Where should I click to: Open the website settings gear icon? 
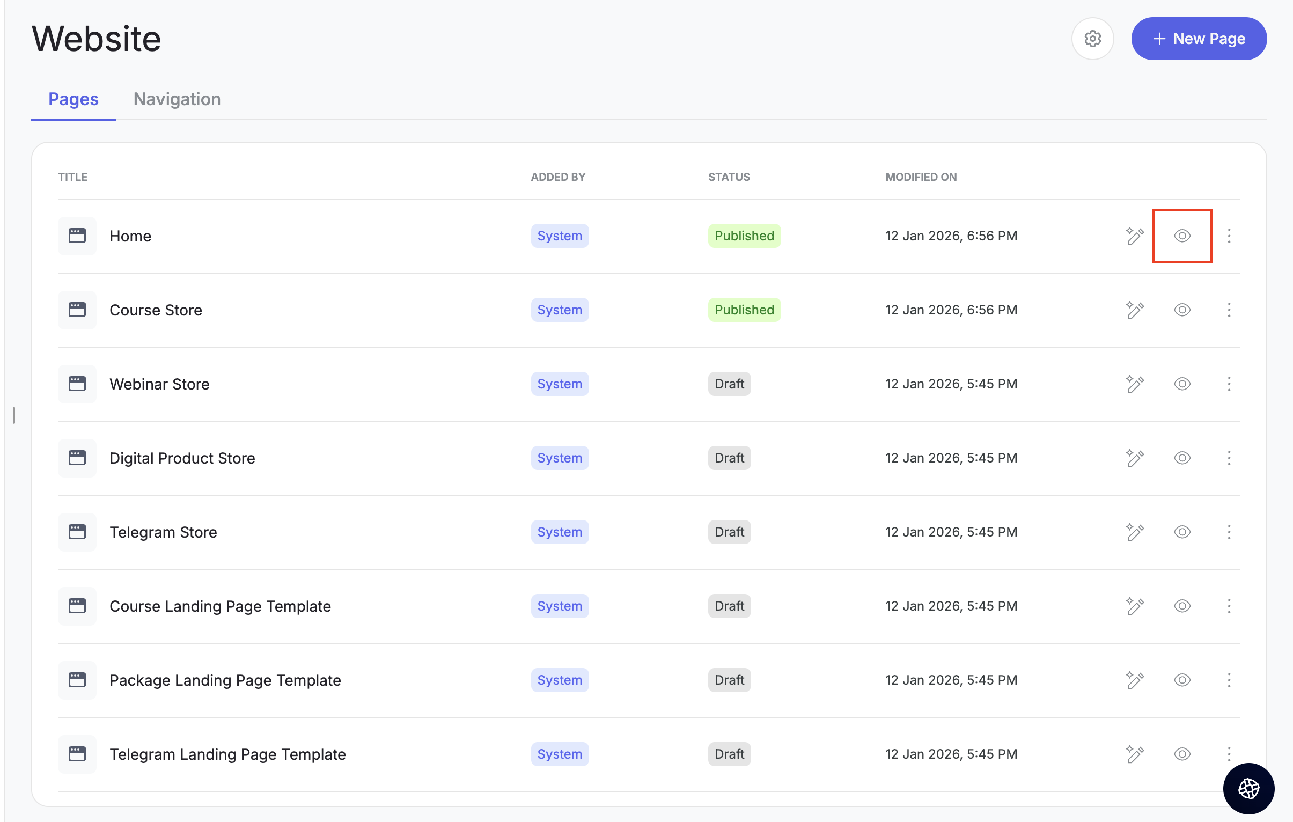coord(1092,39)
